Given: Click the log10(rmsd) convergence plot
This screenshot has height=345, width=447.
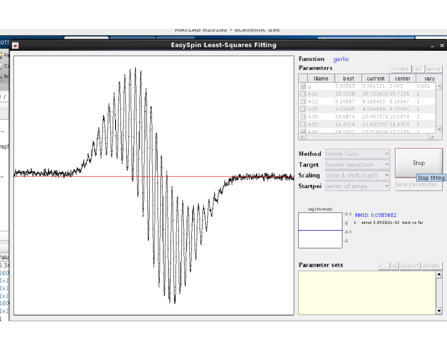Looking at the screenshot, I should click(320, 230).
